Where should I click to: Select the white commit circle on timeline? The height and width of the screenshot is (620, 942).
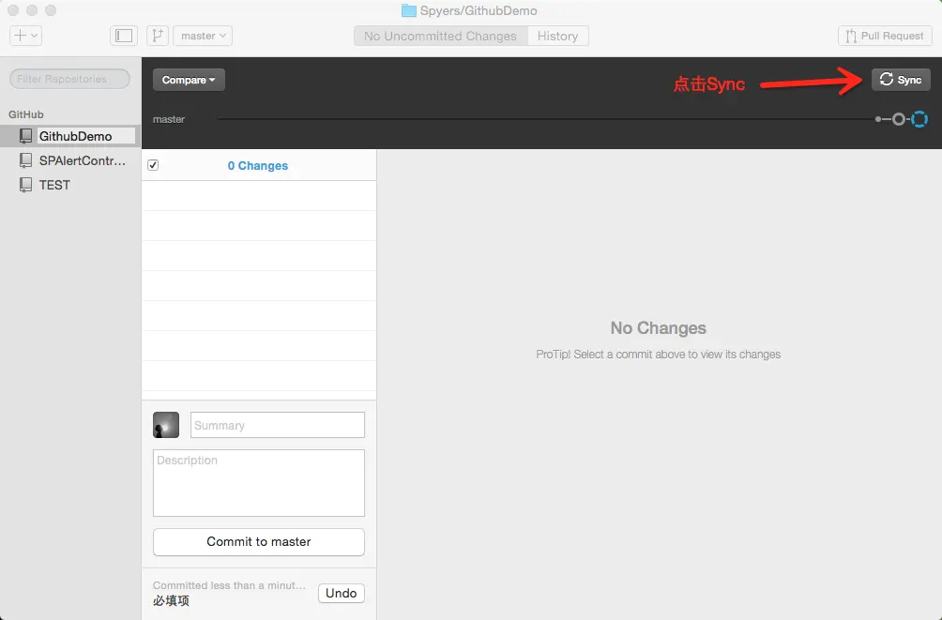(x=898, y=119)
